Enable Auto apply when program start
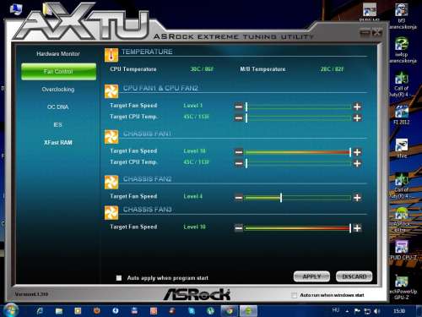The width and height of the screenshot is (422, 317). pos(119,278)
